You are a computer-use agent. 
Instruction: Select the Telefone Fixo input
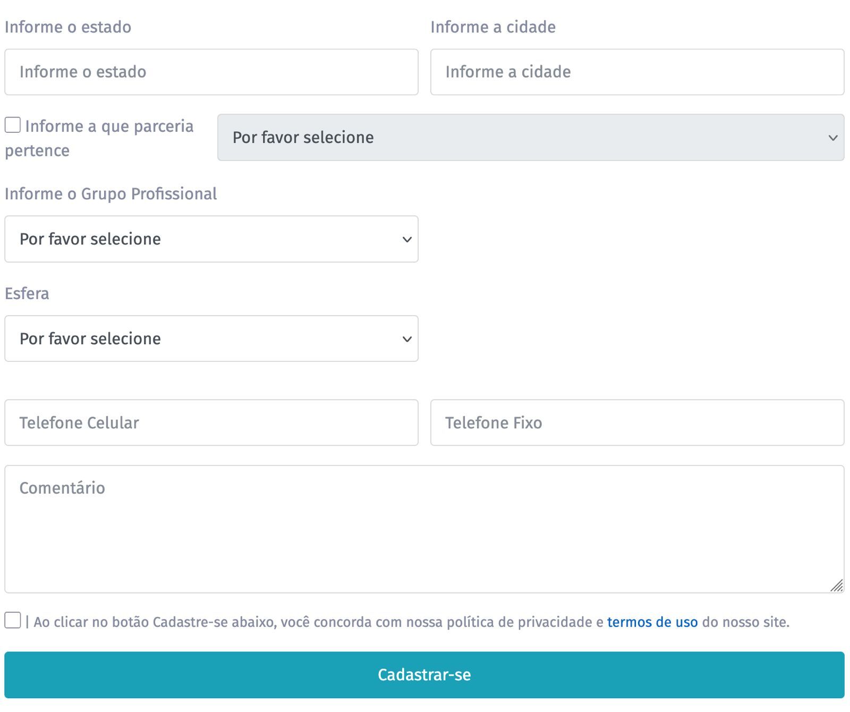coord(637,423)
